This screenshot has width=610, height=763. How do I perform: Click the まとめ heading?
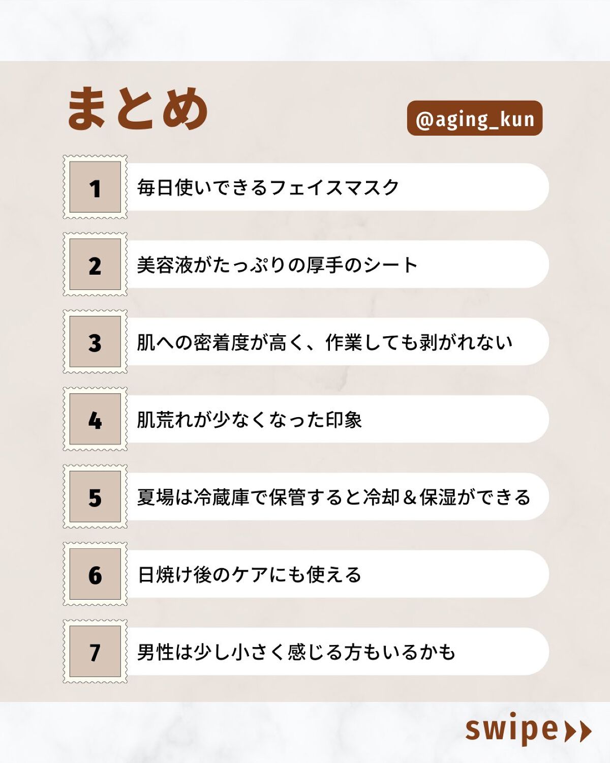(x=137, y=108)
